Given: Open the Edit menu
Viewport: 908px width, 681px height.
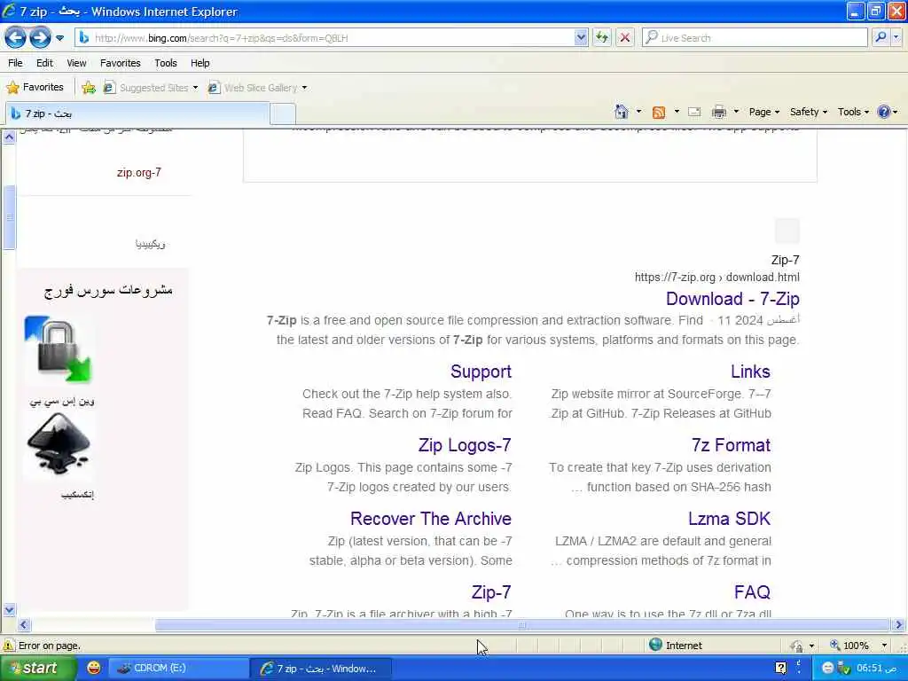Looking at the screenshot, I should click(x=44, y=63).
